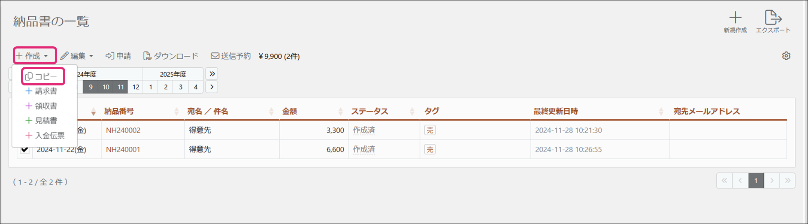Select month 12 in the period selector
Viewport: 808px width, 224px height.
[x=136, y=87]
